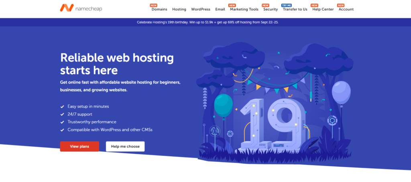Click 'Compatible with WordPress and other CMSs'
Image resolution: width=411 pixels, height=182 pixels.
click(x=110, y=129)
